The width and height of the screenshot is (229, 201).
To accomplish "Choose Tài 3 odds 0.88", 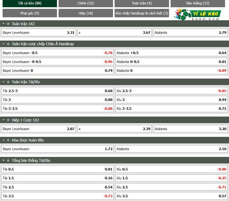I will 57,99.
